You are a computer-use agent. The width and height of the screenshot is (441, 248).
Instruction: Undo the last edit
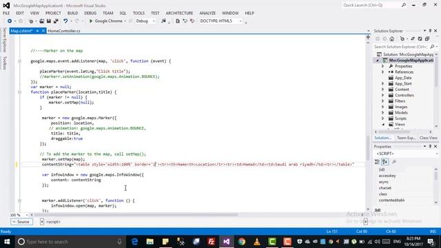65,21
